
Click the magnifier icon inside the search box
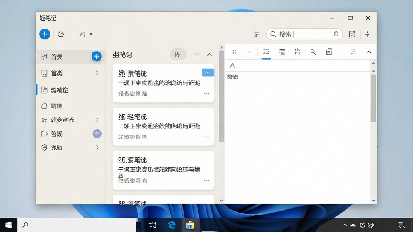[273, 34]
